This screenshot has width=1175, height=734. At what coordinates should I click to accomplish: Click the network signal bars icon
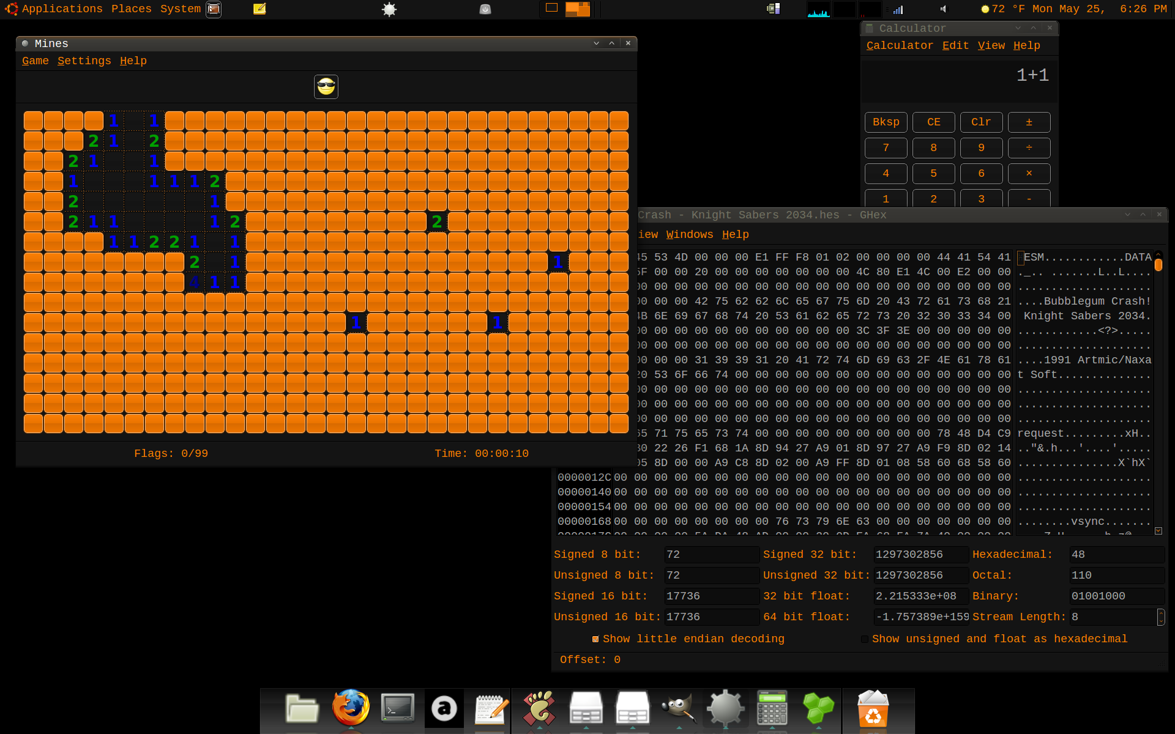(898, 9)
